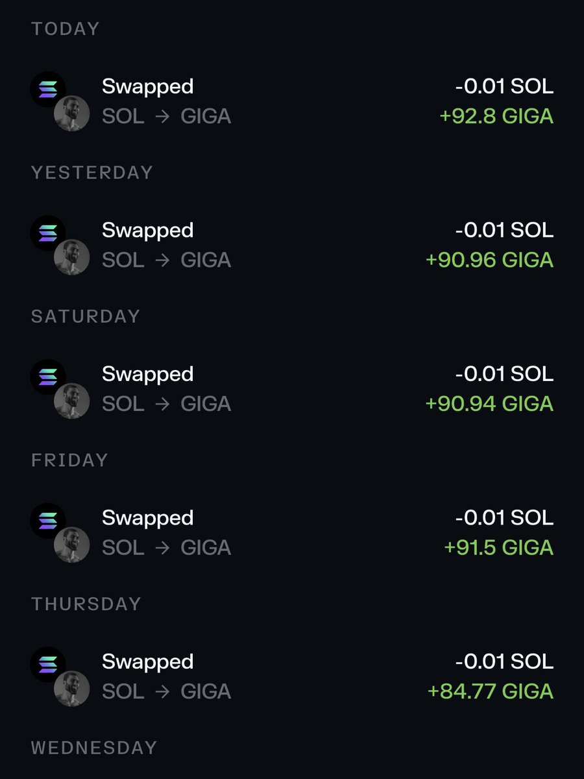Image resolution: width=584 pixels, height=779 pixels.
Task: Select the +84.77 GIGA amount
Action: click(491, 691)
